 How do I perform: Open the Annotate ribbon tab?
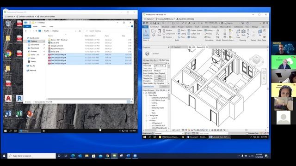(205, 27)
